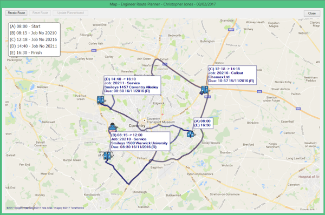Screen dimensions: 325x215
Task: Click the Monks Kirby place label
Action: [283, 82]
